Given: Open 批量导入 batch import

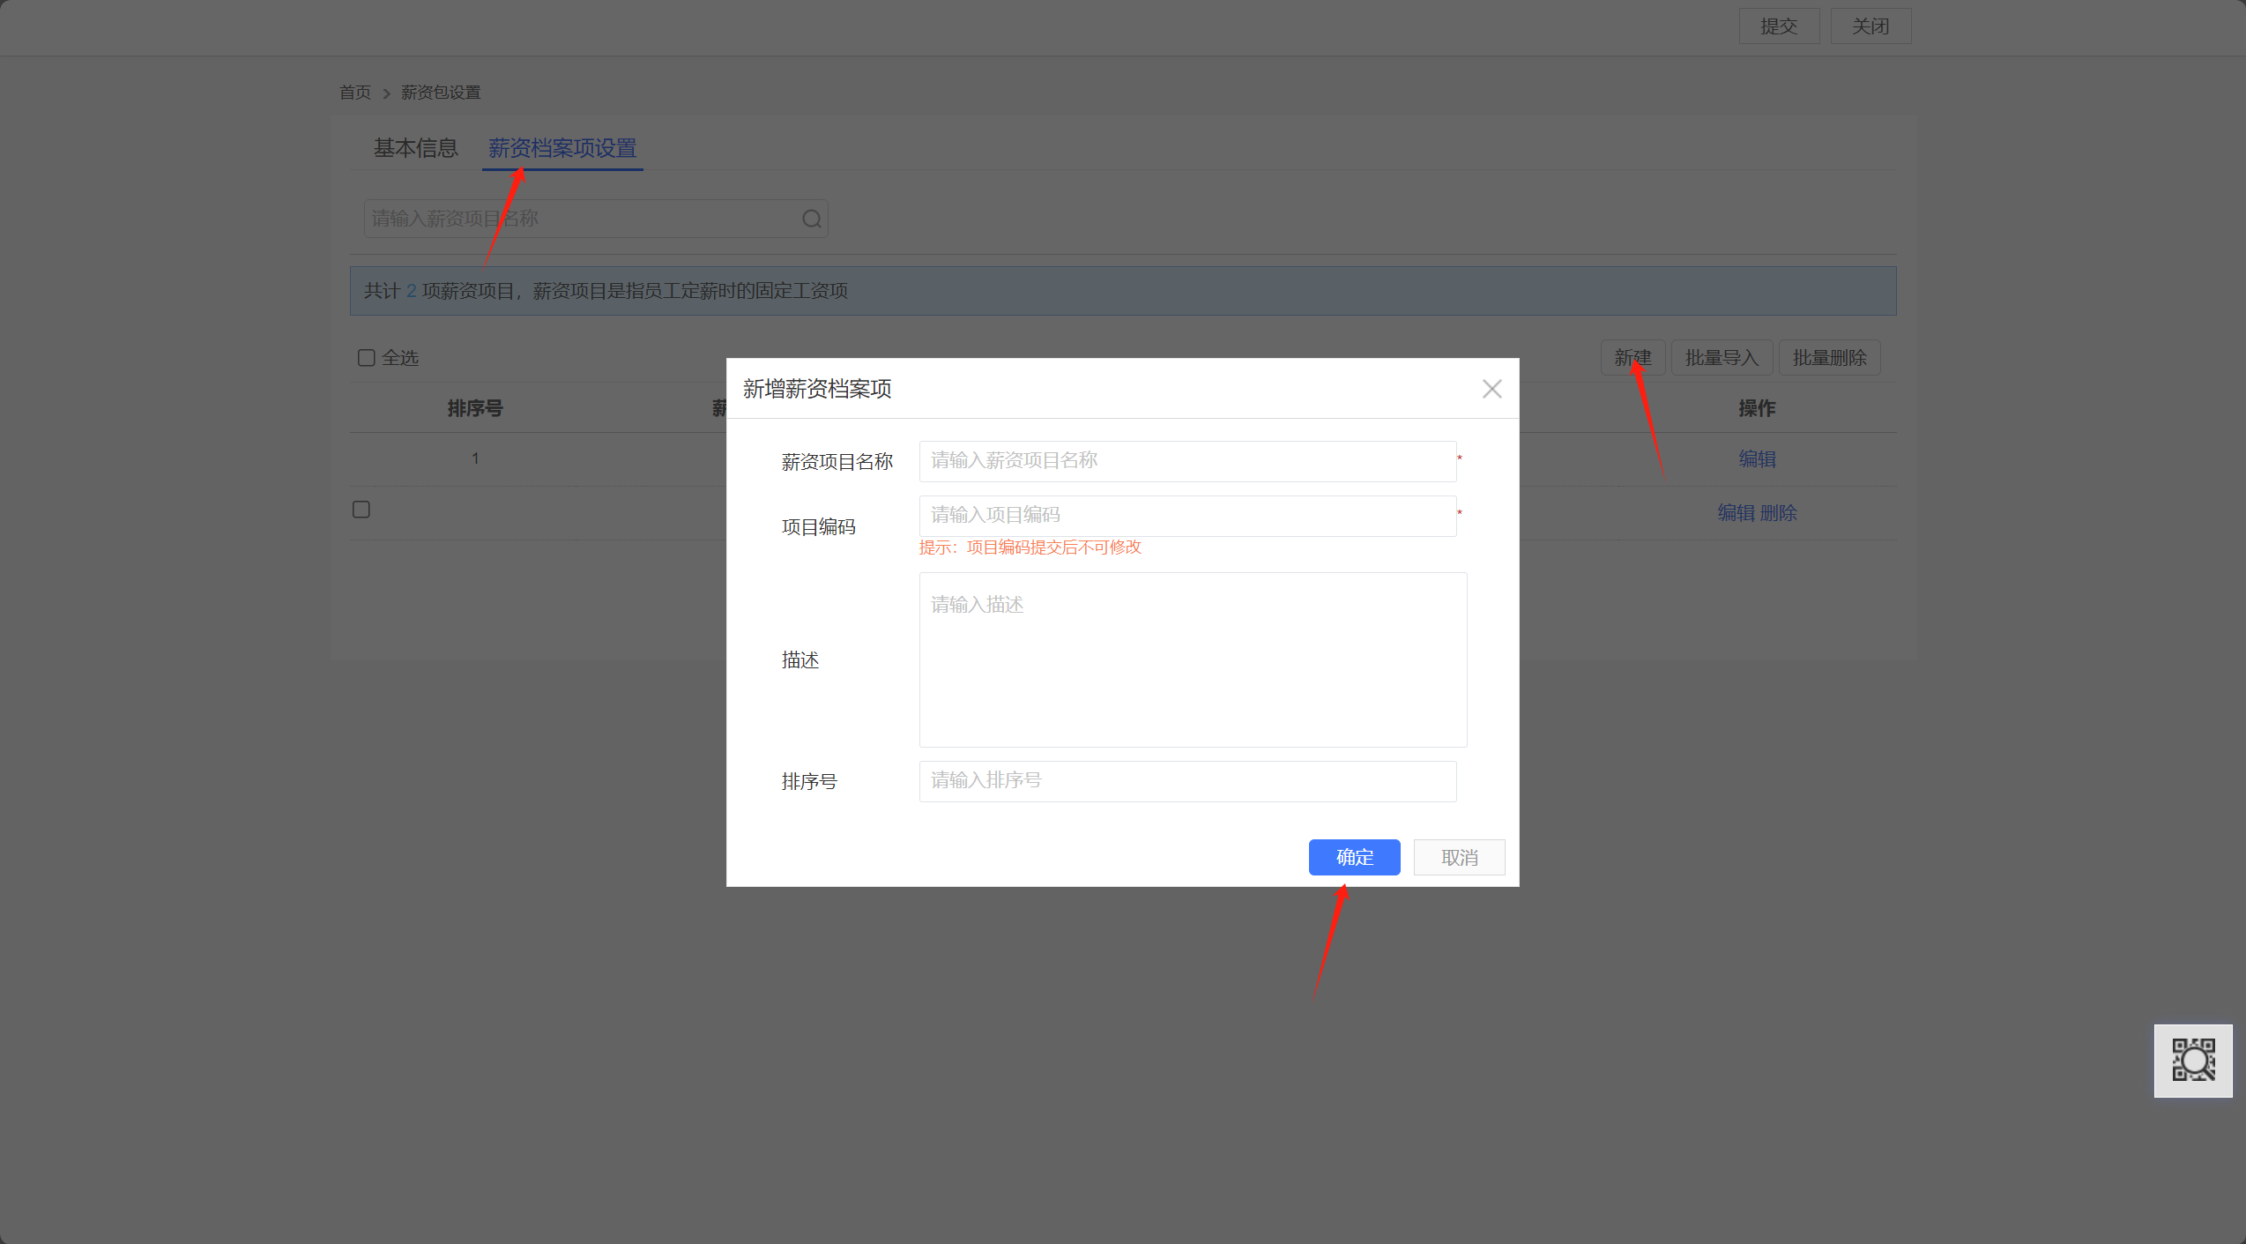Looking at the screenshot, I should [x=1721, y=358].
